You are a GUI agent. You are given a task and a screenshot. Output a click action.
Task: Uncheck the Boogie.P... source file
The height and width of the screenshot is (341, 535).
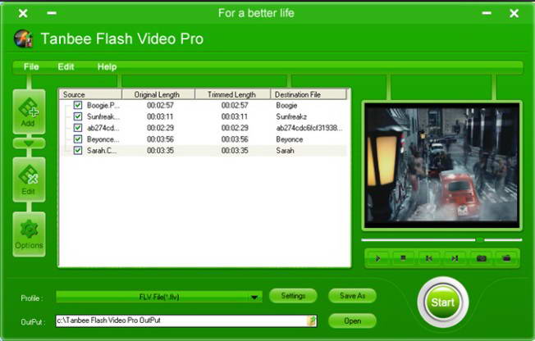(78, 105)
